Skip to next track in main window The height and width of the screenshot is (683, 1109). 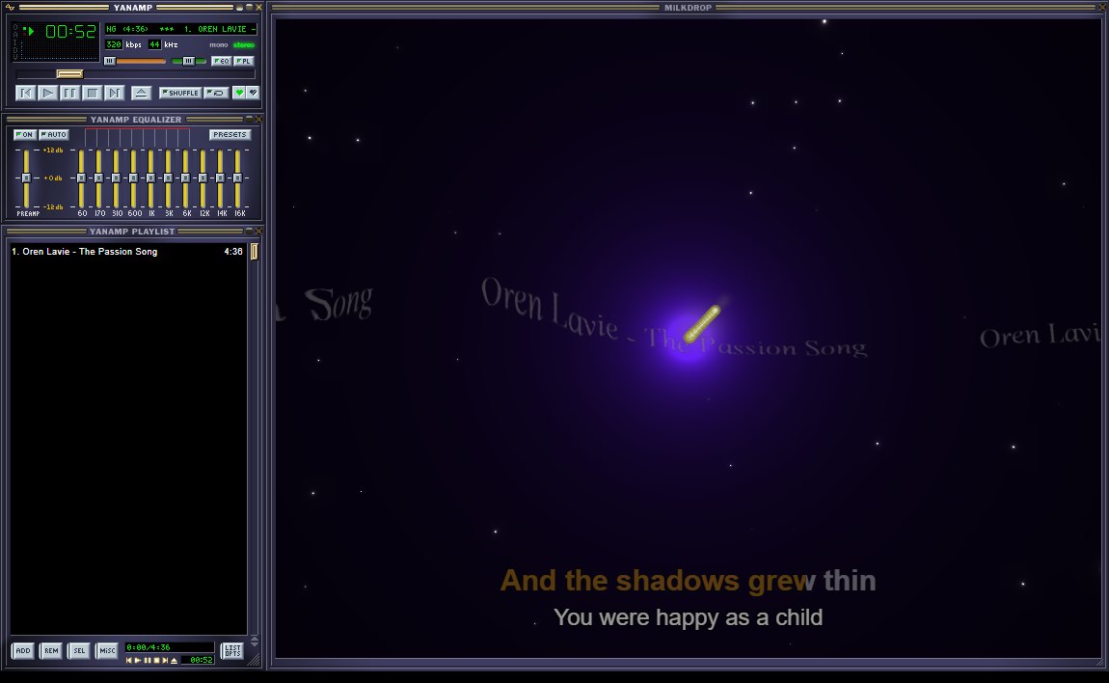[113, 93]
